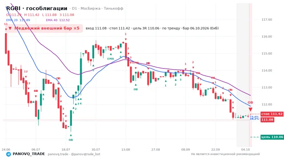This screenshot has width=284, height=159.
Task: Click the 116.00 price axis label
Action: [x=267, y=36]
